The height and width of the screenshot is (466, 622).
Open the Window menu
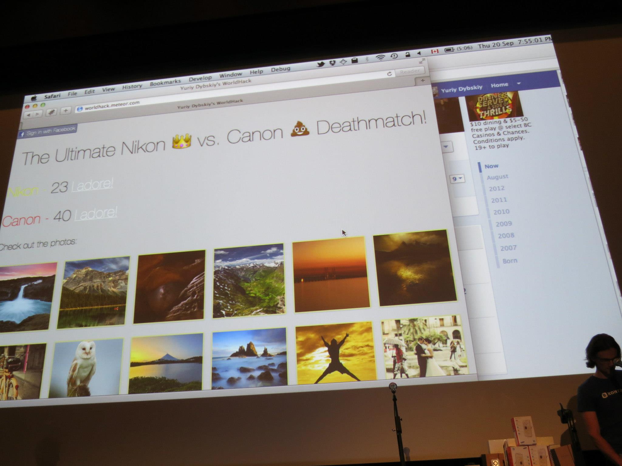[231, 75]
